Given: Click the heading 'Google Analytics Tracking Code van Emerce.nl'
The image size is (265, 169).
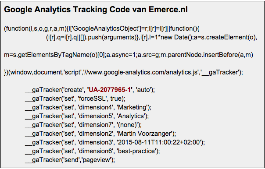Looking at the screenshot, I should click(x=96, y=10).
